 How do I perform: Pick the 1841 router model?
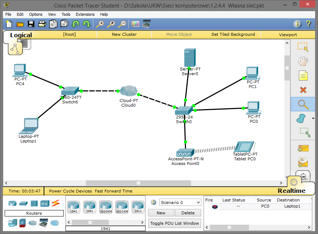(73, 207)
